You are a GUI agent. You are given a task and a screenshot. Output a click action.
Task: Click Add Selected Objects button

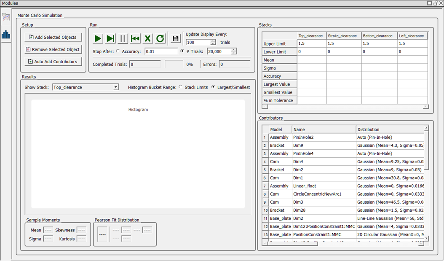pos(53,37)
